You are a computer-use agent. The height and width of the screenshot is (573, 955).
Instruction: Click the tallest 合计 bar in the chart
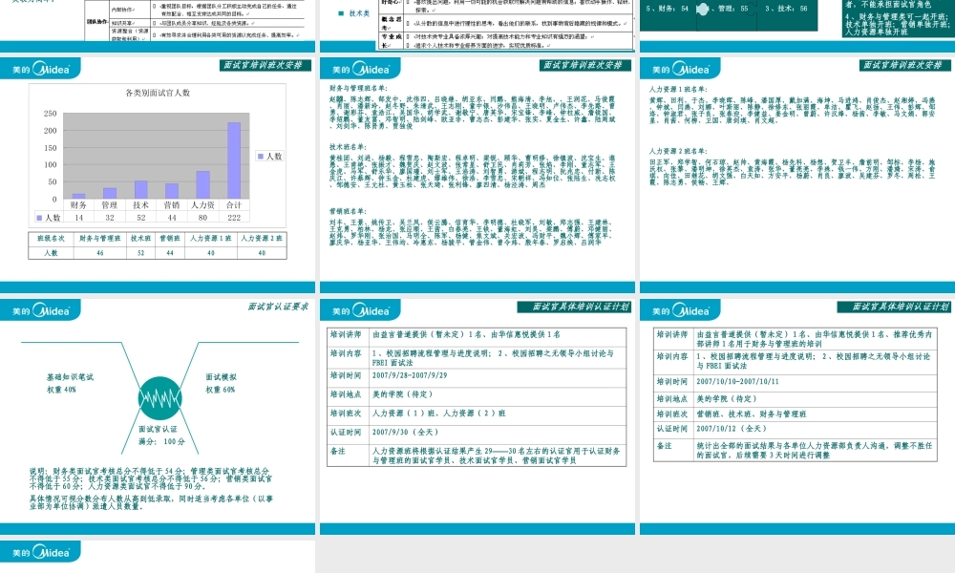coord(234,160)
